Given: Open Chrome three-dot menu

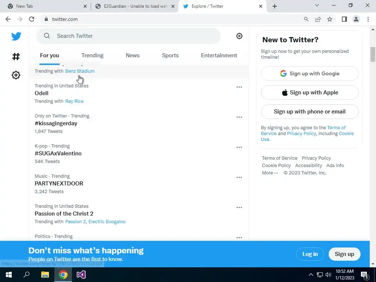Looking at the screenshot, I should click(x=368, y=19).
